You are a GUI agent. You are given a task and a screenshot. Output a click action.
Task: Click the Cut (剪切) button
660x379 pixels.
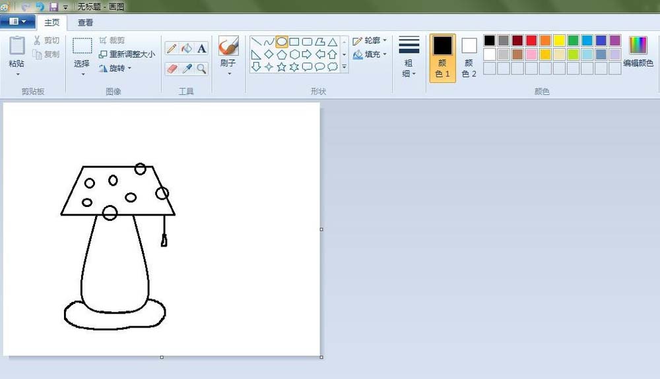(46, 40)
